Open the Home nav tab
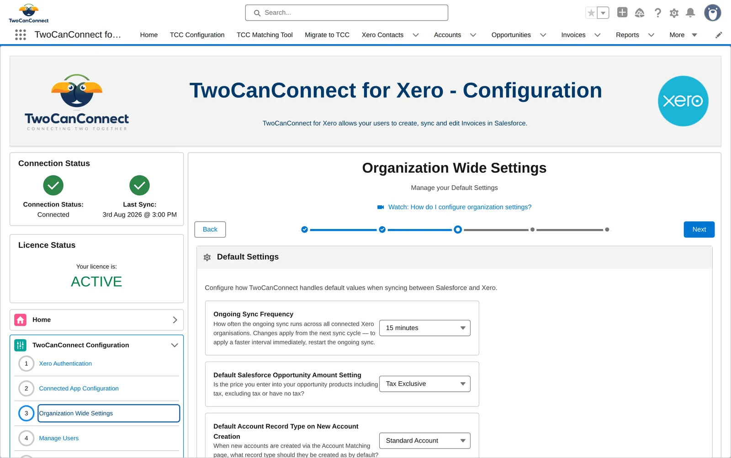The height and width of the screenshot is (458, 731). point(148,35)
